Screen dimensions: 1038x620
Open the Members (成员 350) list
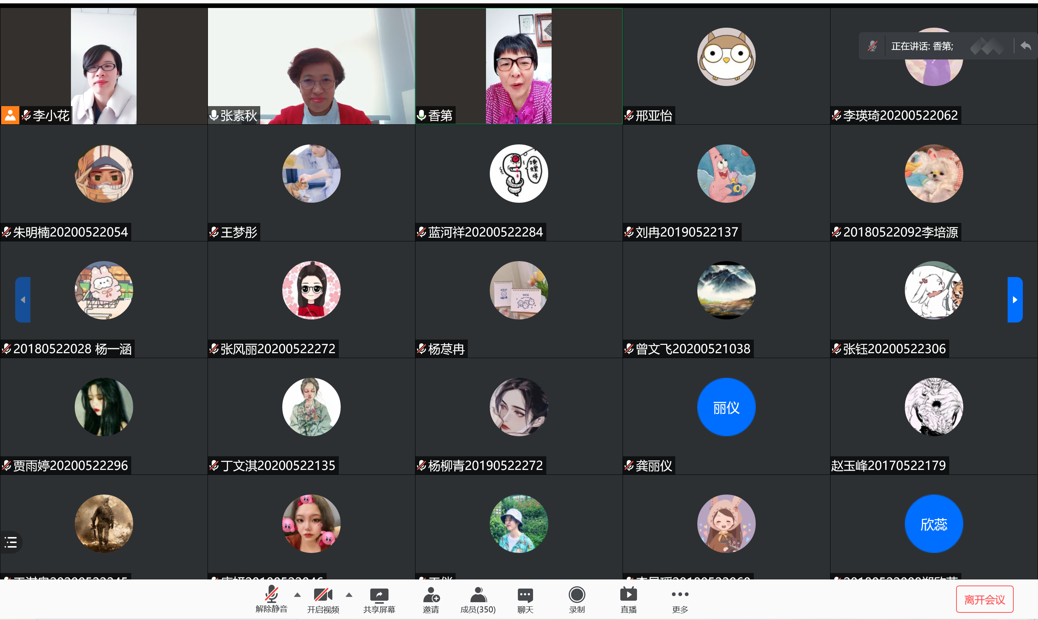(478, 595)
